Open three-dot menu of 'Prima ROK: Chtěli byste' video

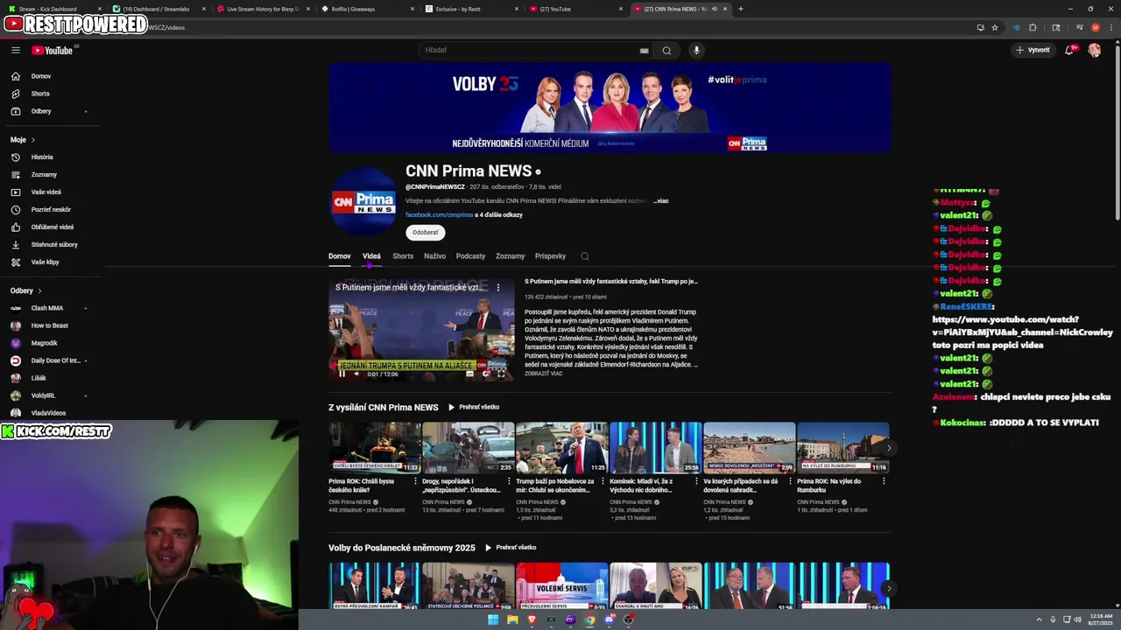pos(415,481)
